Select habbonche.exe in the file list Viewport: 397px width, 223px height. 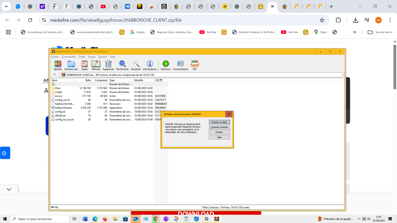coord(63,108)
